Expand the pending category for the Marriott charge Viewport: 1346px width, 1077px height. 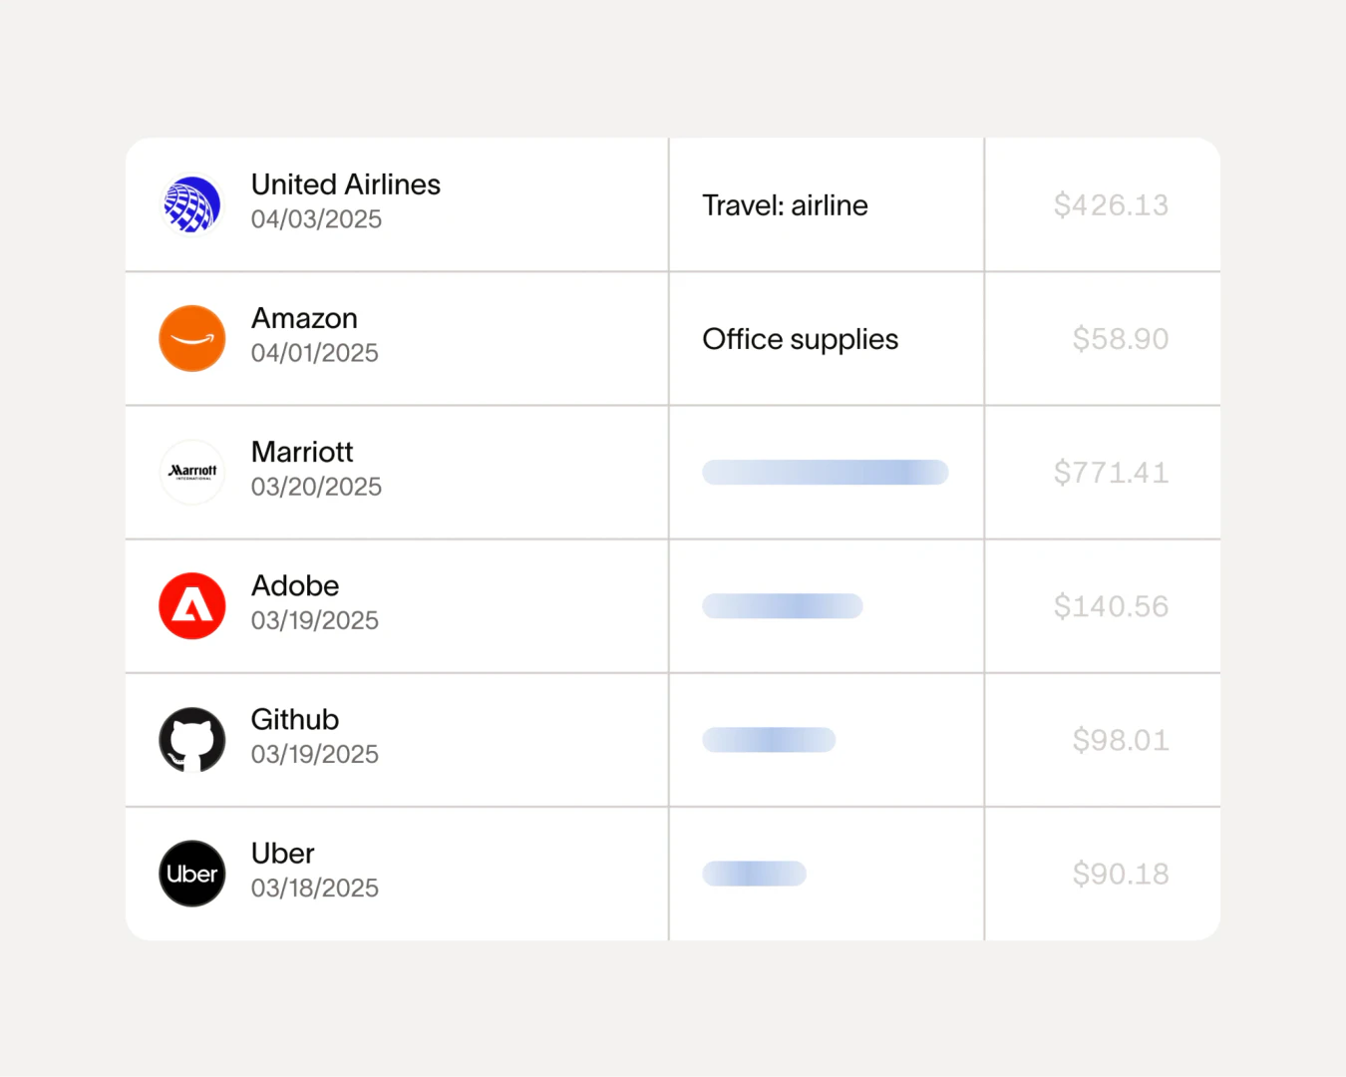pyautogui.click(x=825, y=472)
